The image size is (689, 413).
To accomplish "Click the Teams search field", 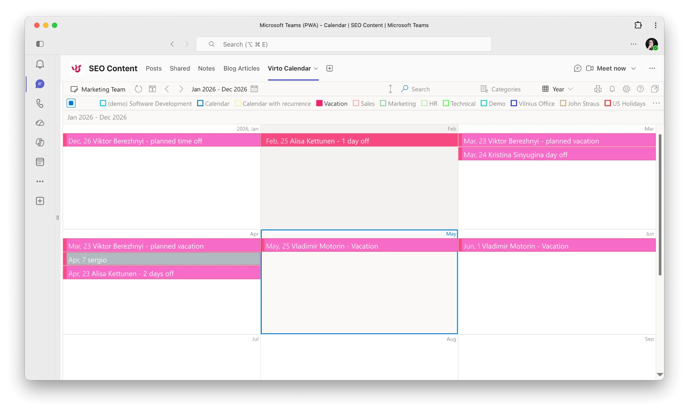I will (x=344, y=44).
